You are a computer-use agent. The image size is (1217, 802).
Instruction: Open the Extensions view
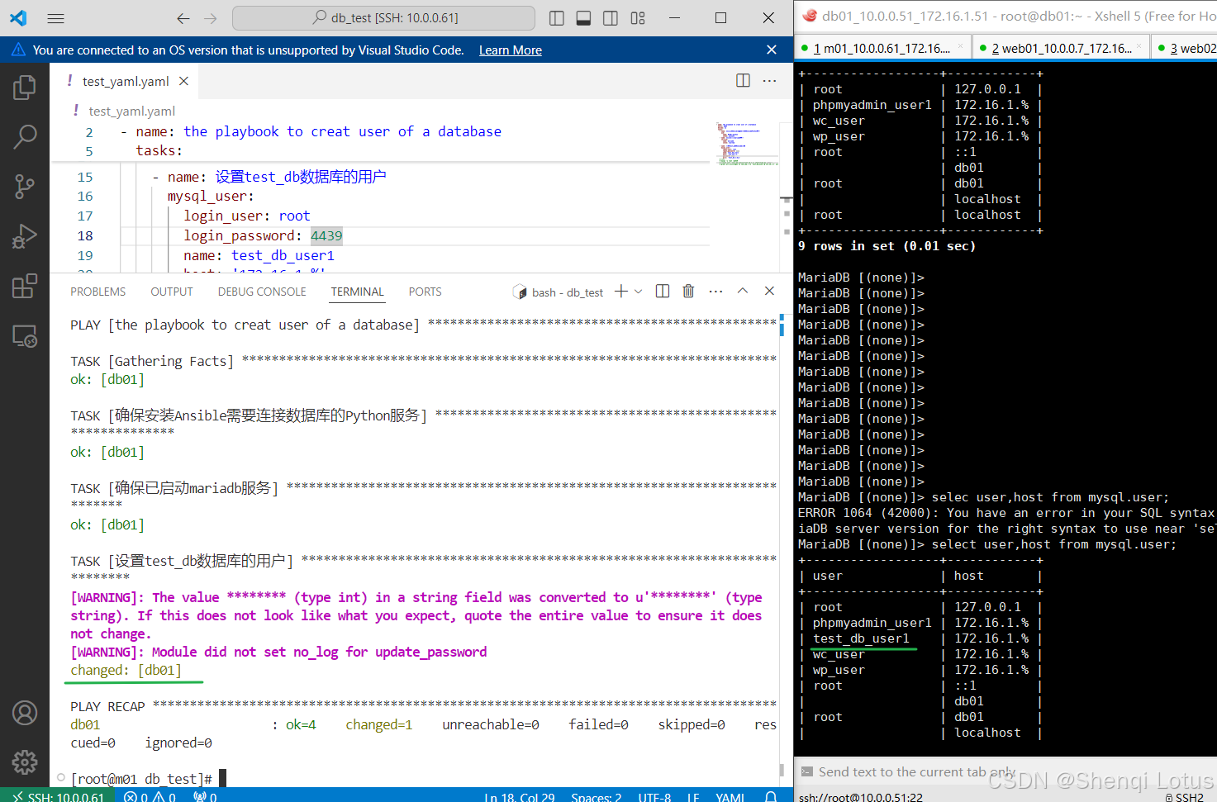pos(25,287)
